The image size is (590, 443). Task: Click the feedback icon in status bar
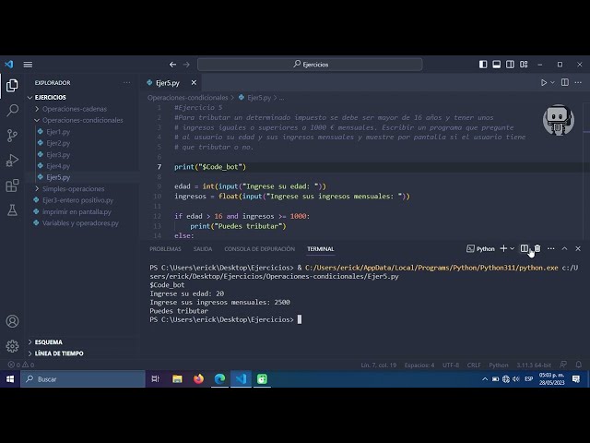point(563,365)
